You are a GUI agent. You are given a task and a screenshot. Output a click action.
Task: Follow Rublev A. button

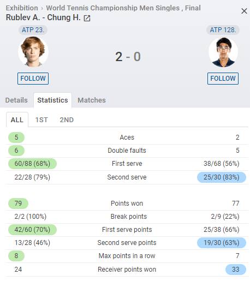pos(33,79)
